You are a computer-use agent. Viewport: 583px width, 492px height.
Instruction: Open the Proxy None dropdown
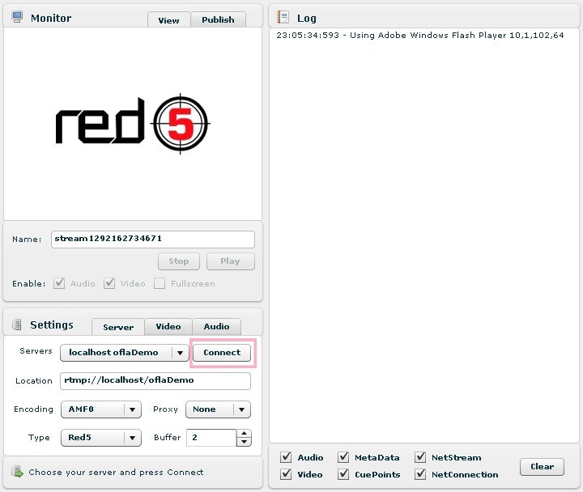pos(219,409)
